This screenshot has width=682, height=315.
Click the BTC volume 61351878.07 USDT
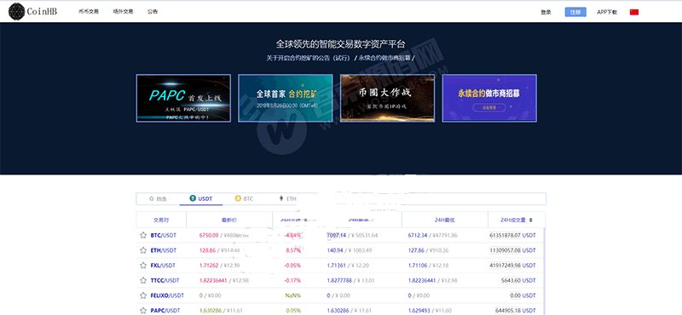[513, 235]
